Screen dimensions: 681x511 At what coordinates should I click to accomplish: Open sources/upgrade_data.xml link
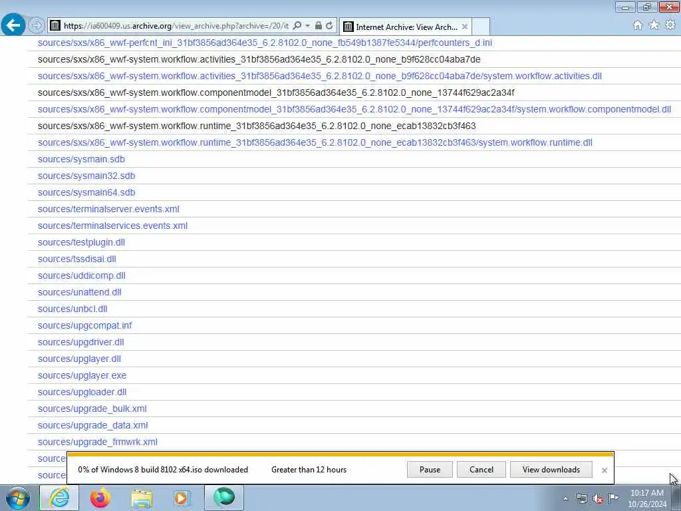point(92,425)
